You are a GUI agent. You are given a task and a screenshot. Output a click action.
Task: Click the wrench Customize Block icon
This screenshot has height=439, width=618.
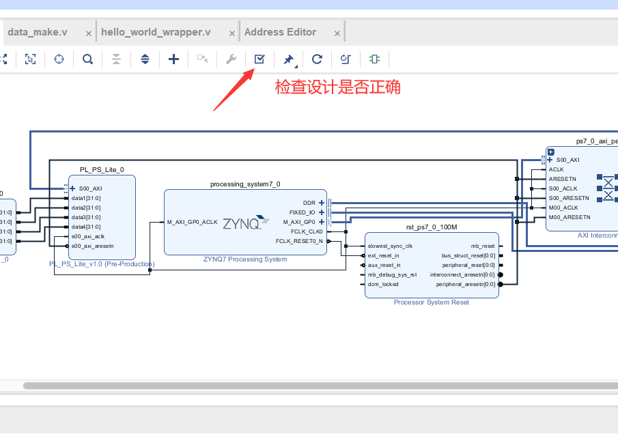pyautogui.click(x=231, y=59)
